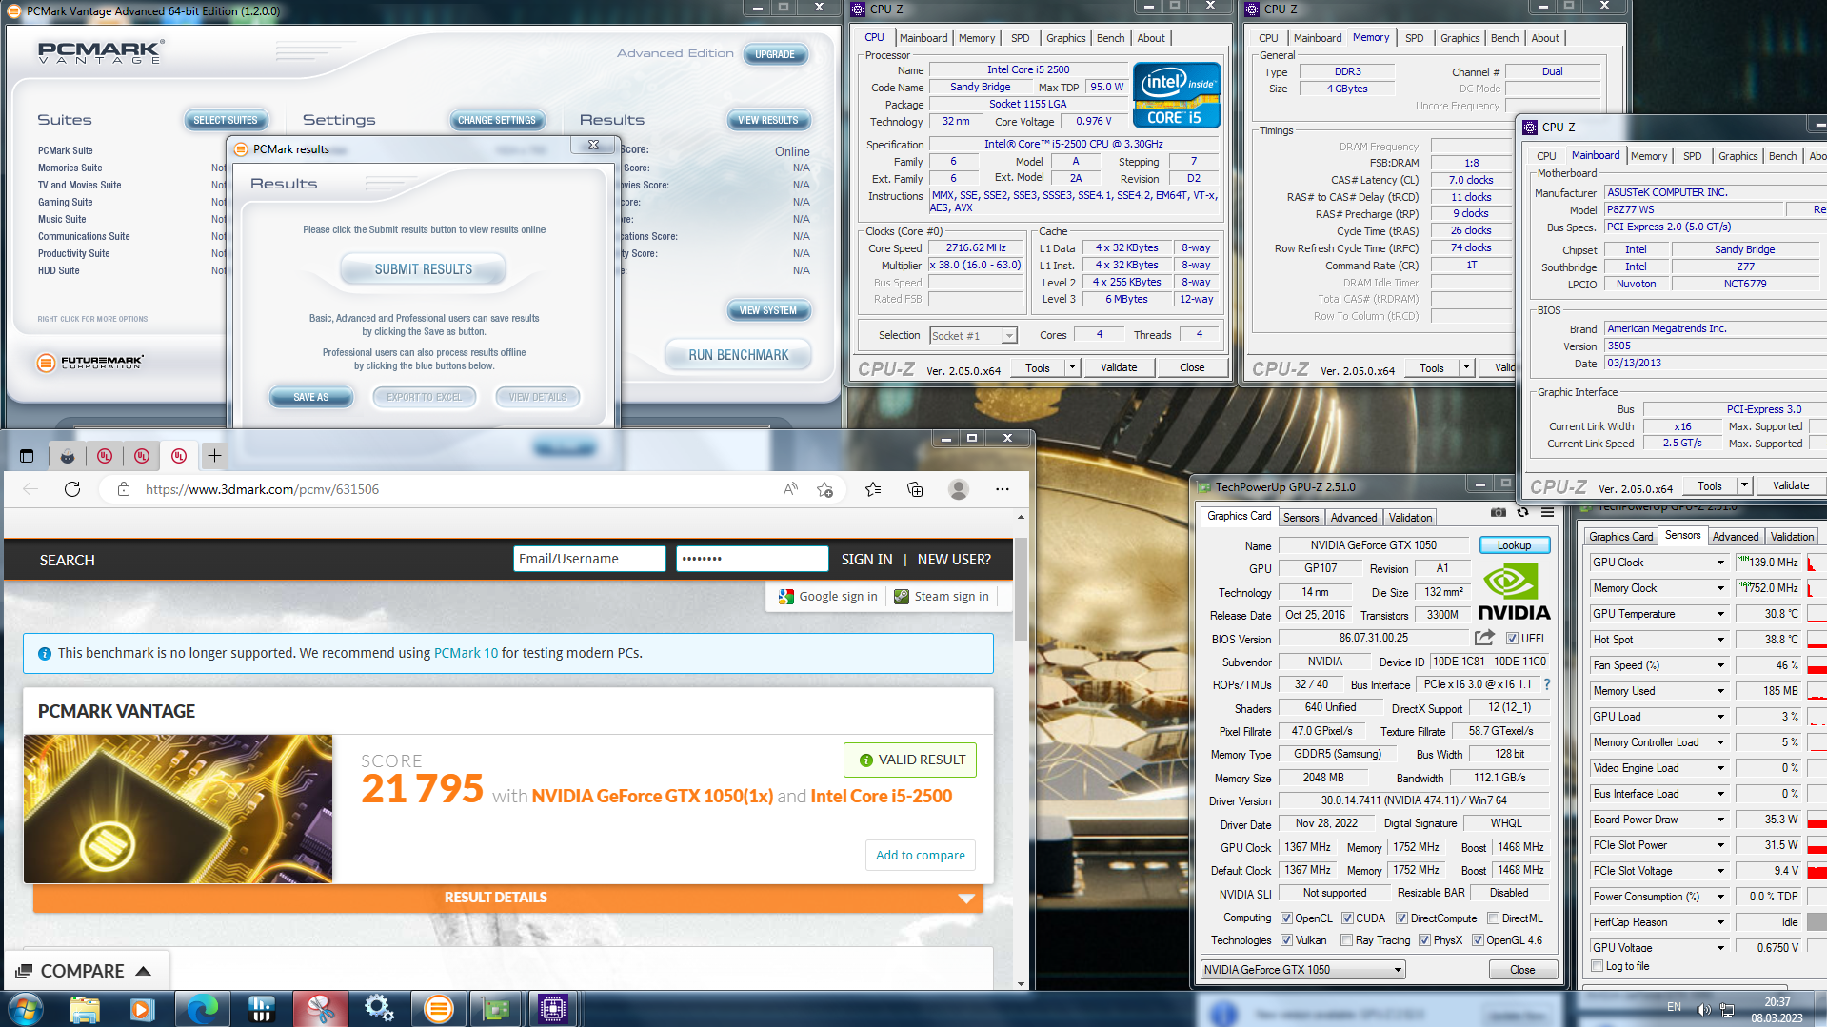Viewport: 1827px width, 1027px height.
Task: Switch to Sensors tab in GPU-Z Graphics Card window
Action: click(x=1301, y=518)
